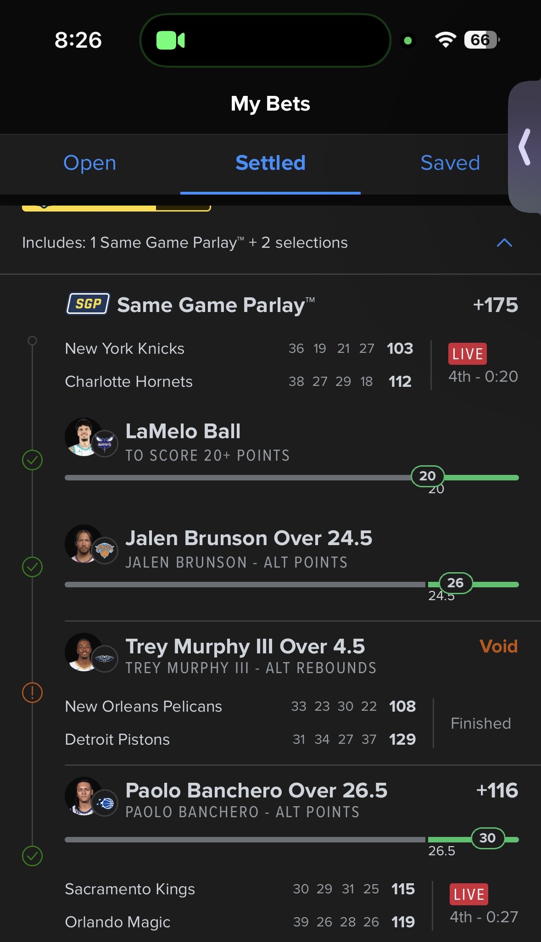
Task: Tap the Void status label
Action: tap(498, 646)
